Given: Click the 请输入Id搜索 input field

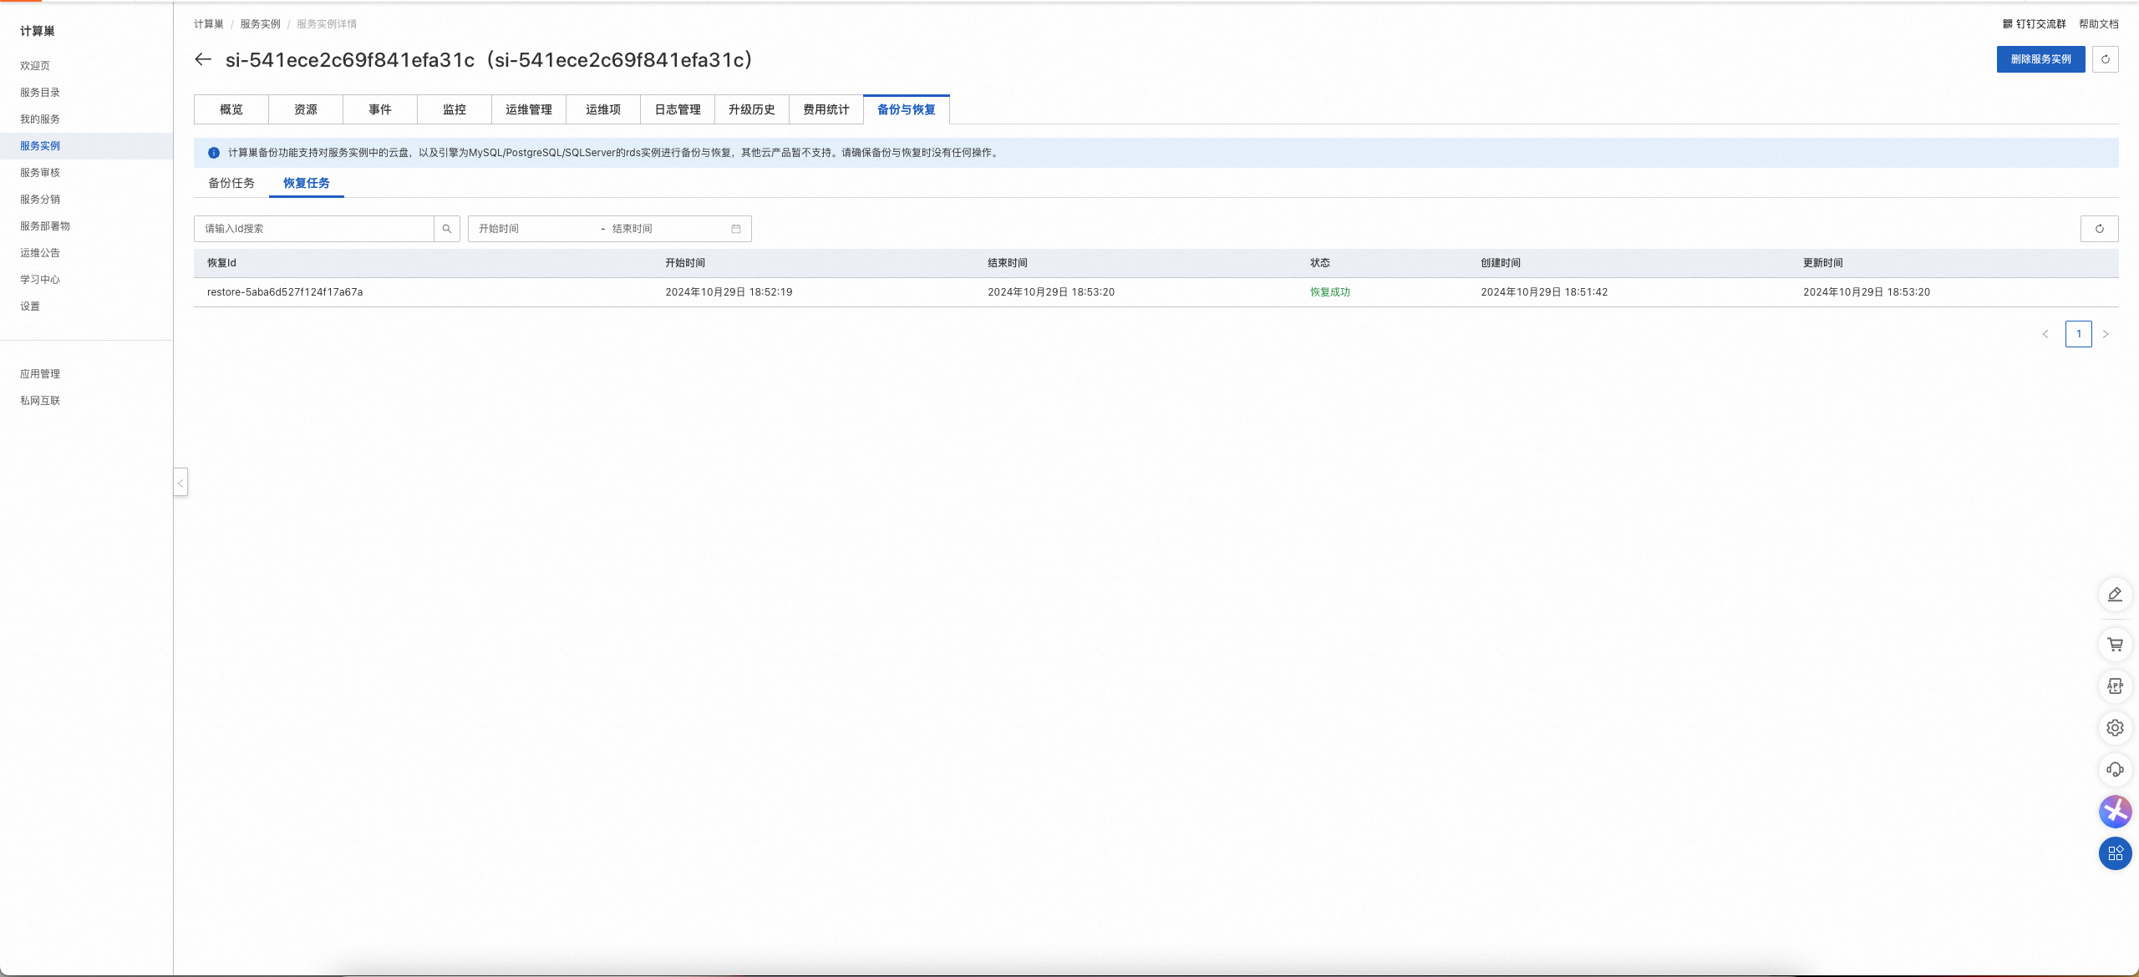Looking at the screenshot, I should [x=314, y=229].
